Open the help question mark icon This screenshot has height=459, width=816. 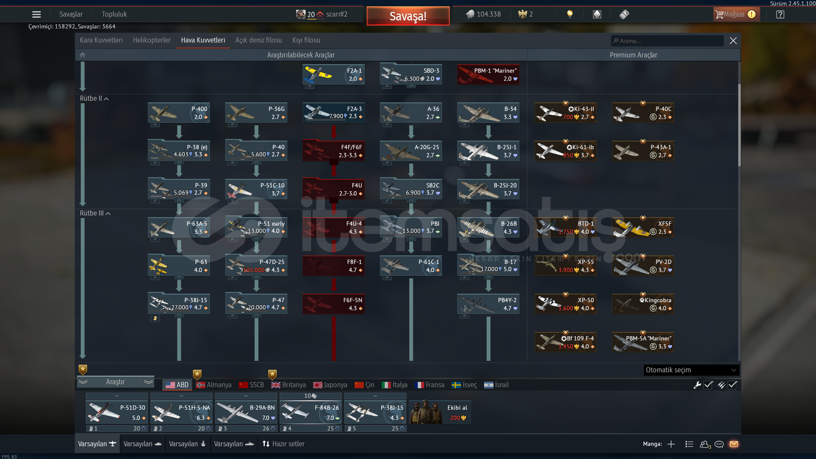(780, 14)
